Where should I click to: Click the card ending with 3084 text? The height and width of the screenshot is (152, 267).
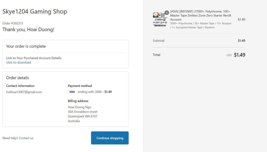coord(90,92)
